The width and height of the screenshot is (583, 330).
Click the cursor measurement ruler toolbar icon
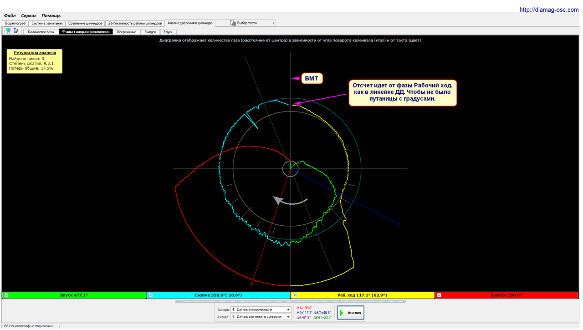16,31
